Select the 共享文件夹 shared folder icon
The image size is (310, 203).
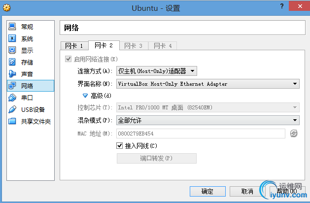coord(12,121)
